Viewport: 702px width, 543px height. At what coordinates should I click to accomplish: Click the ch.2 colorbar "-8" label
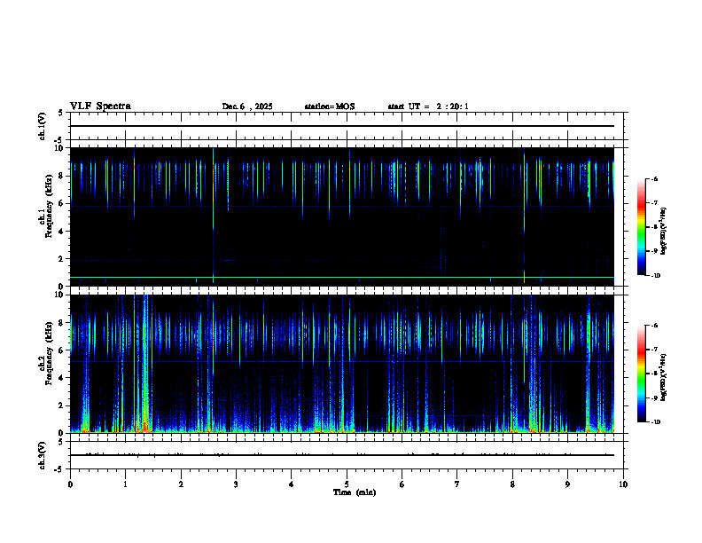(x=654, y=374)
